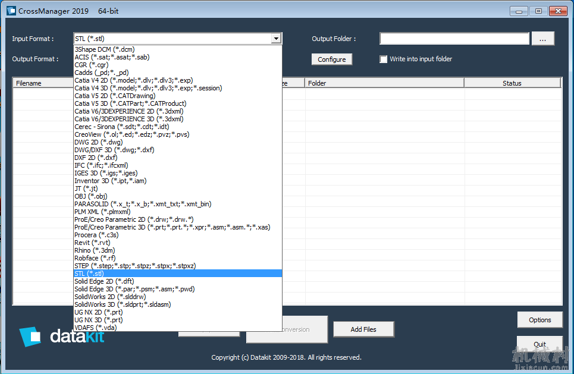Pick JT (*.jt) input format

point(178,188)
